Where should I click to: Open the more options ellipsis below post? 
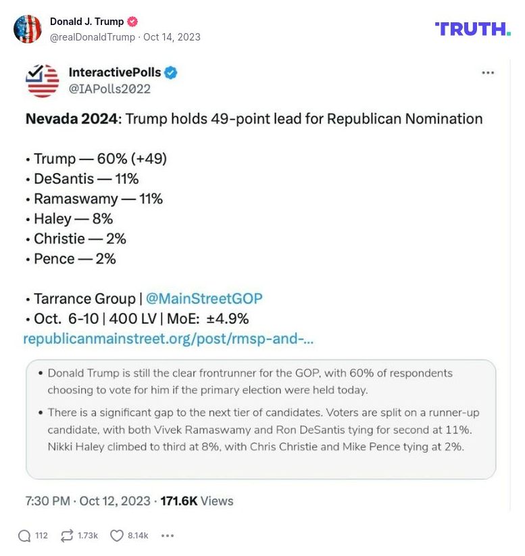[168, 536]
